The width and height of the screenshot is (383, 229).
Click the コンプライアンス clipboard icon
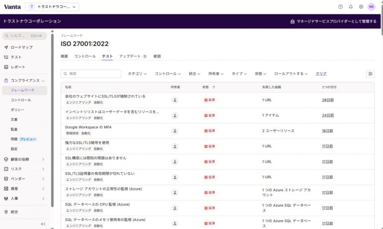(x=6, y=81)
